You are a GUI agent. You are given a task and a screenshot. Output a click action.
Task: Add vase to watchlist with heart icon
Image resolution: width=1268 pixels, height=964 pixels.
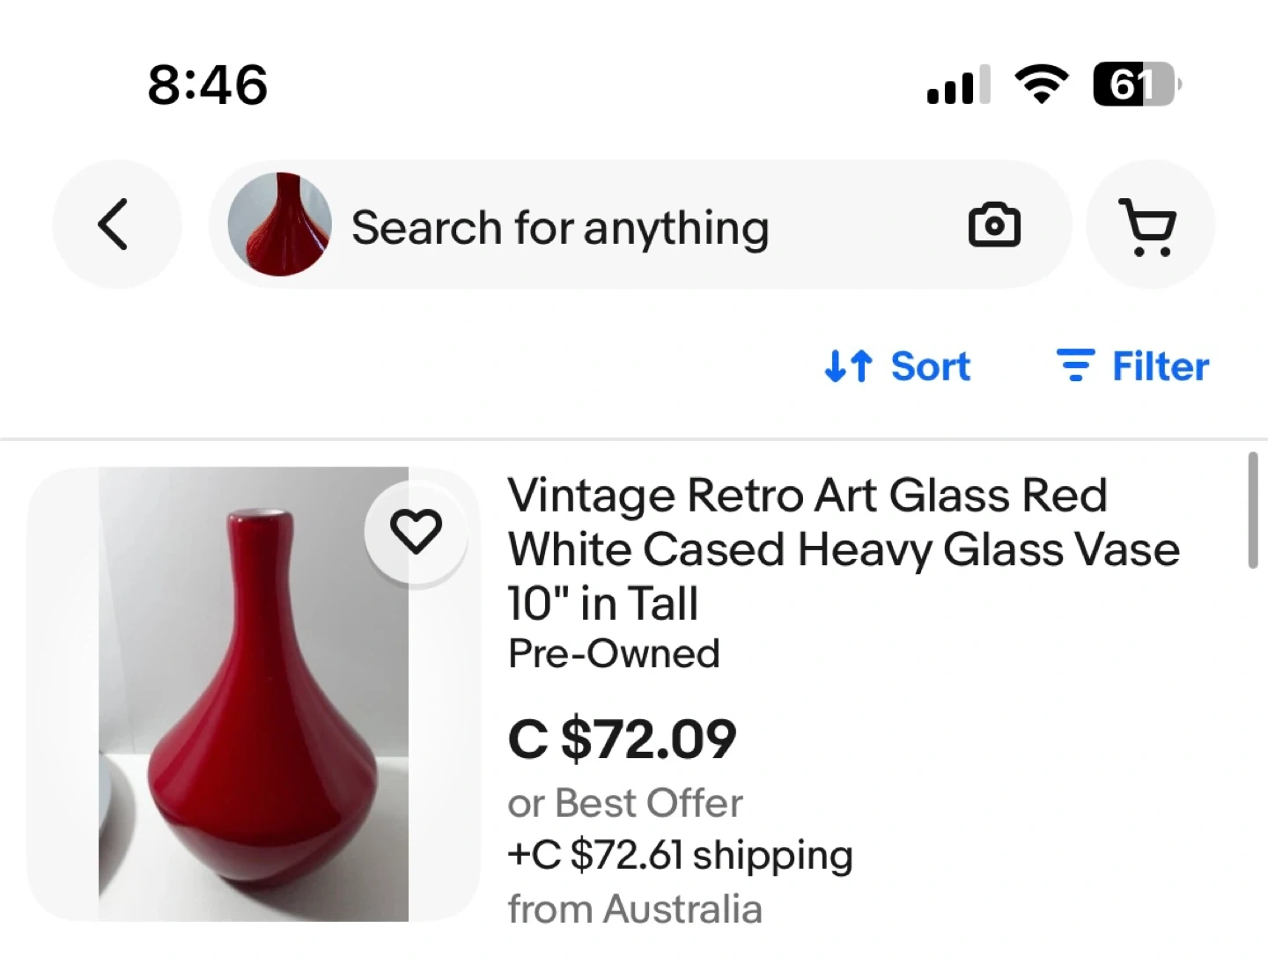tap(416, 532)
